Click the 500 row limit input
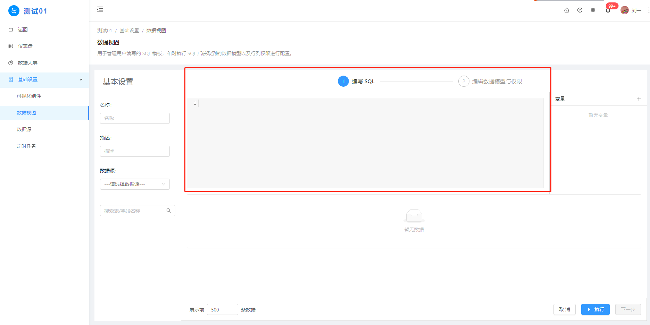Image resolution: width=650 pixels, height=325 pixels. [x=223, y=309]
